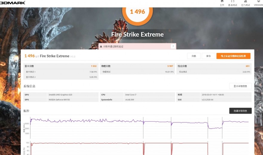Image resolution: width=263 pixels, height=155 pixels.
Task: Click the Intel Core i7 CPU value
Action: click(131, 94)
